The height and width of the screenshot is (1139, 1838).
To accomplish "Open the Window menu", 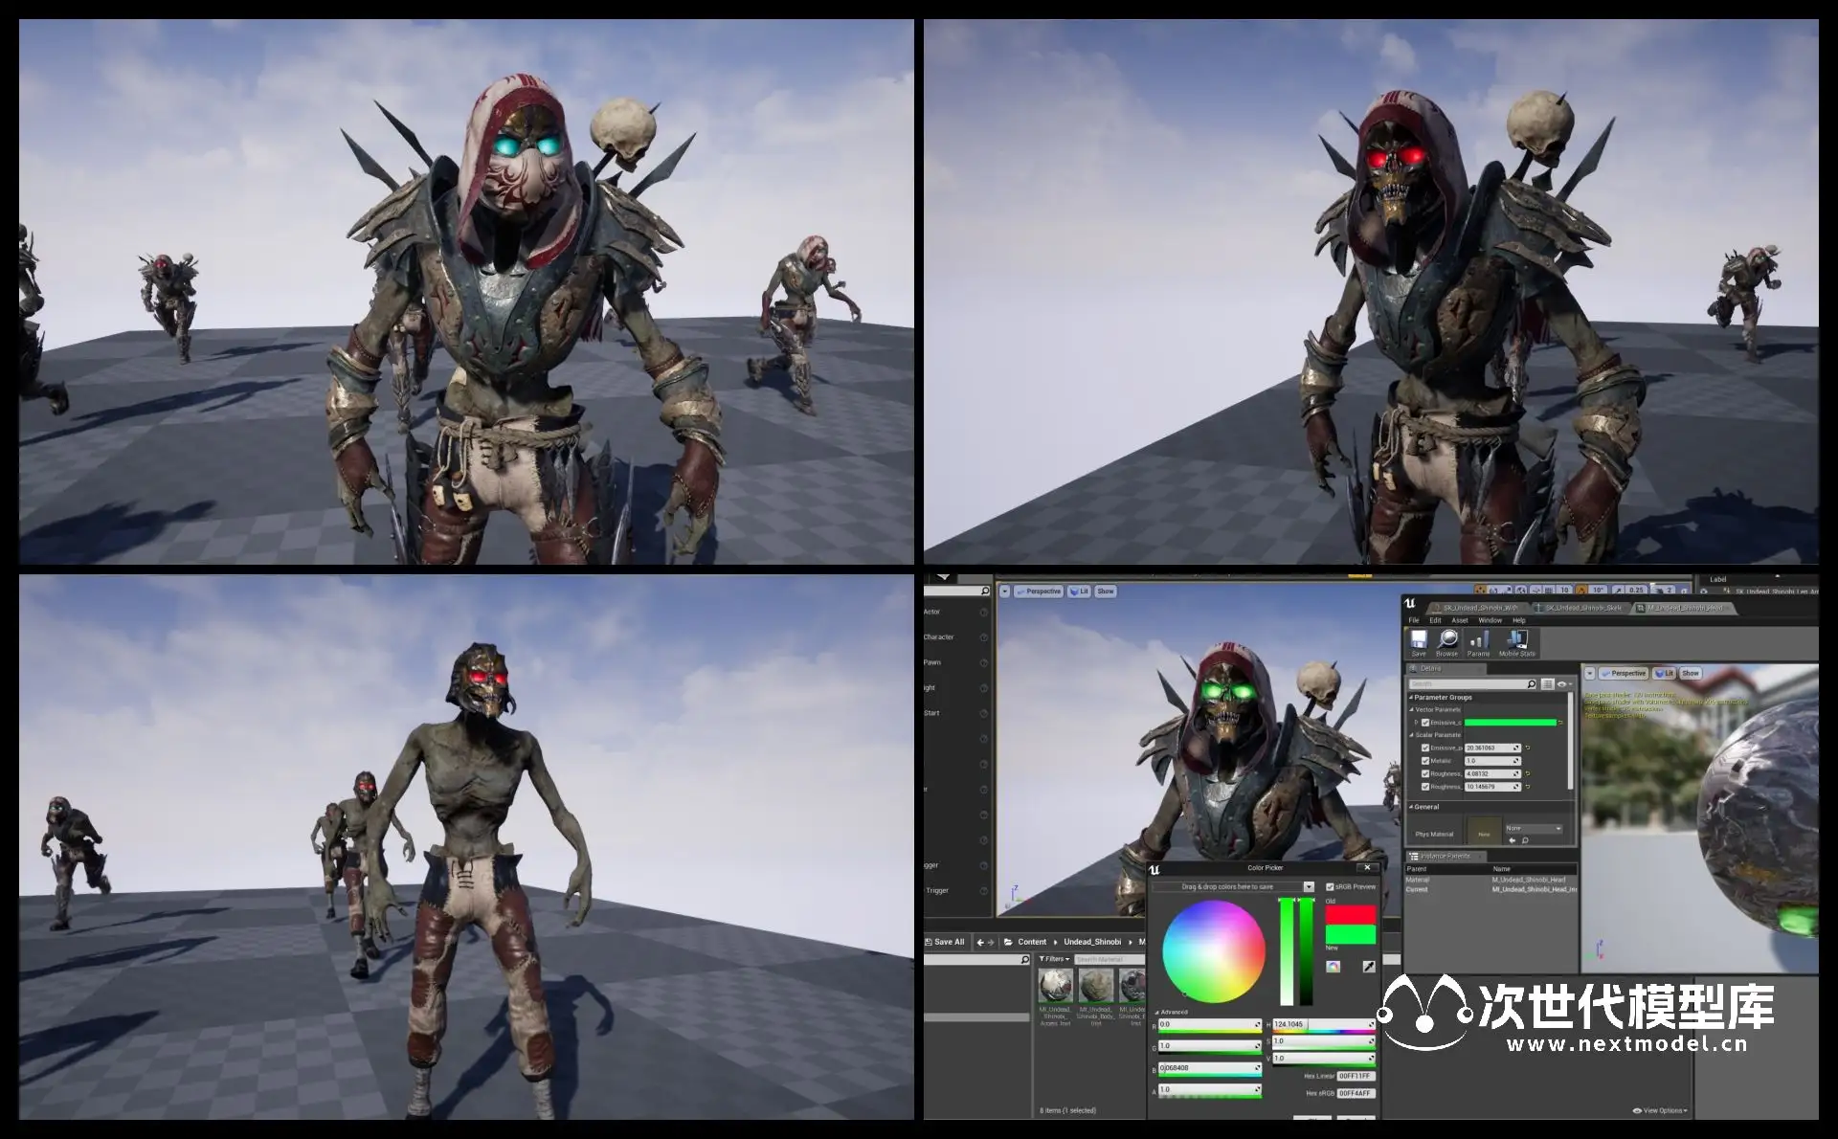I will [1490, 620].
